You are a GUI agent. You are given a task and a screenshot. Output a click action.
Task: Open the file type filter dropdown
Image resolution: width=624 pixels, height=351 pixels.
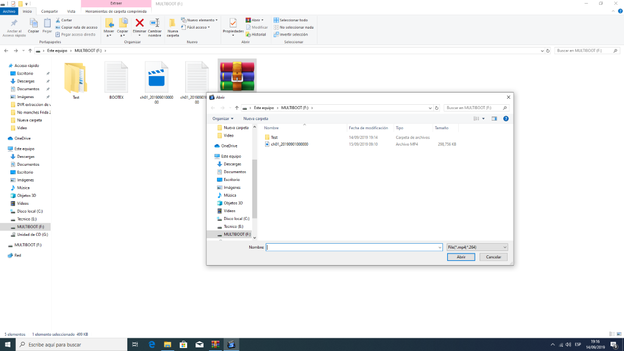click(x=477, y=247)
